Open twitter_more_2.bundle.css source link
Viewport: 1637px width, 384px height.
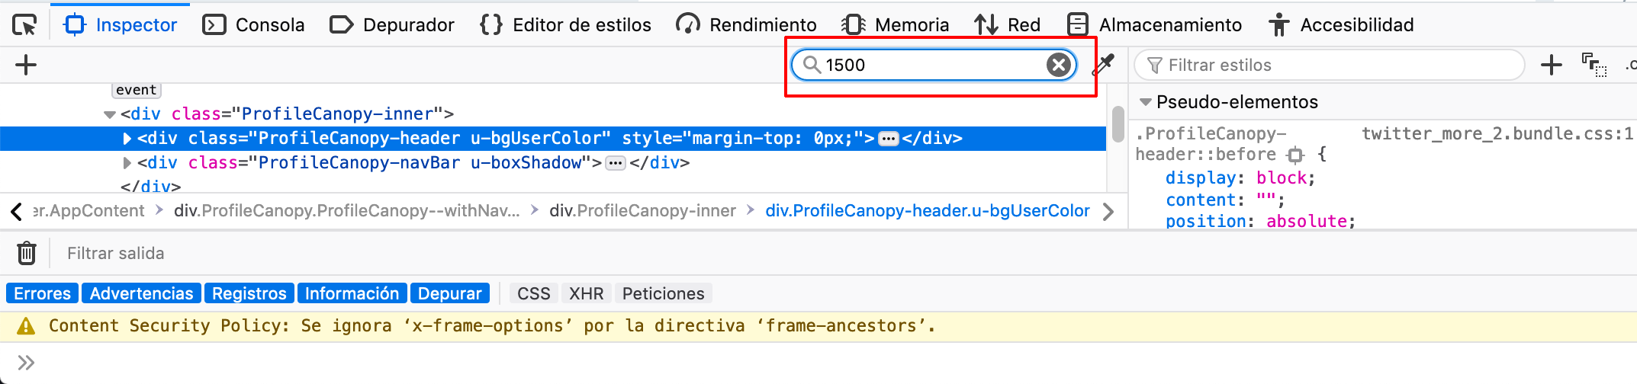1497,134
